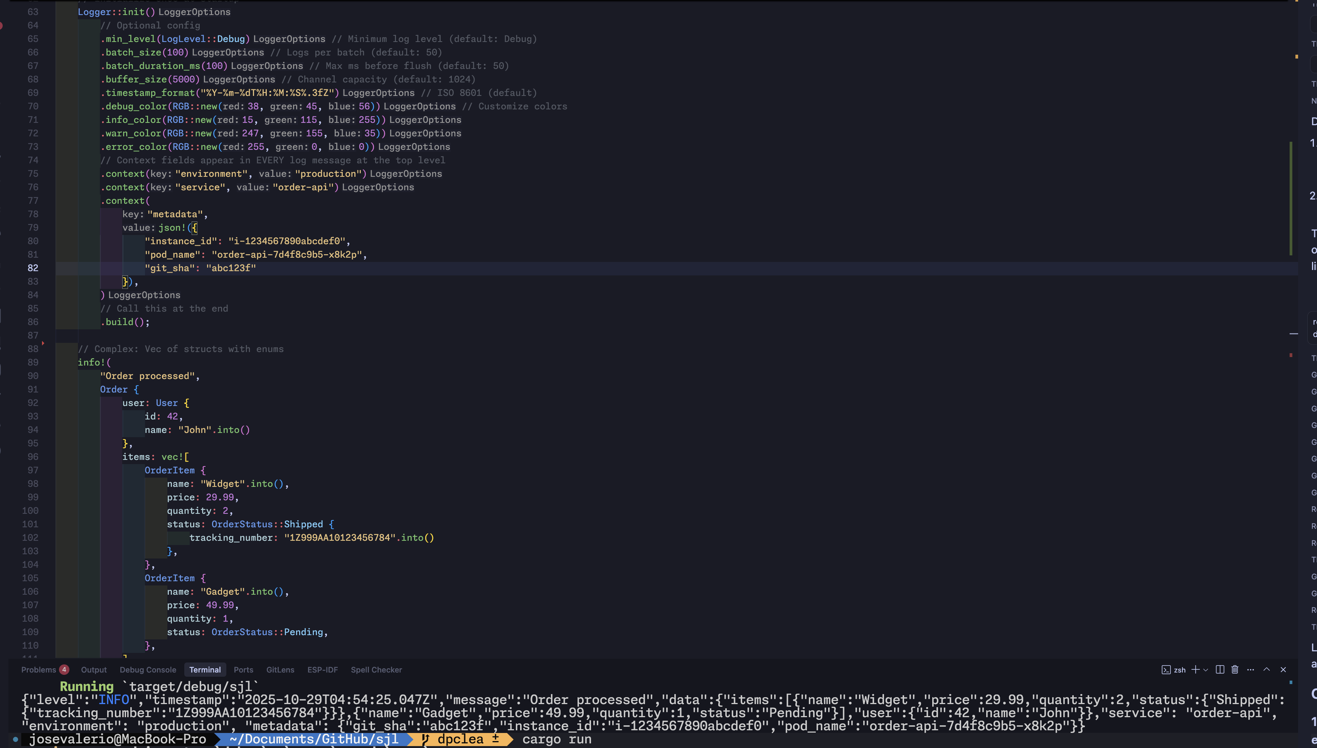Image resolution: width=1317 pixels, height=748 pixels.
Task: Open the terminal launch profile dropdown arrow
Action: click(1206, 670)
